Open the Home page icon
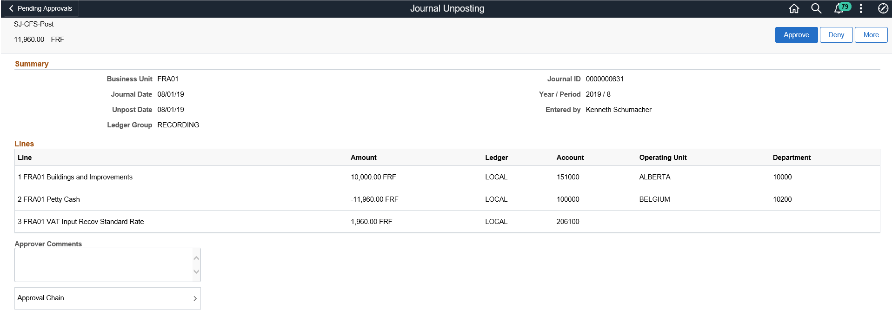The image size is (892, 323). 794,8
